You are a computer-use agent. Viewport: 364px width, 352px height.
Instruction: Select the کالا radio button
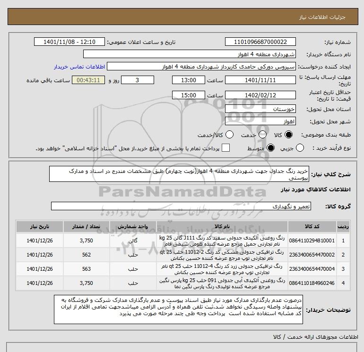tap(288, 135)
